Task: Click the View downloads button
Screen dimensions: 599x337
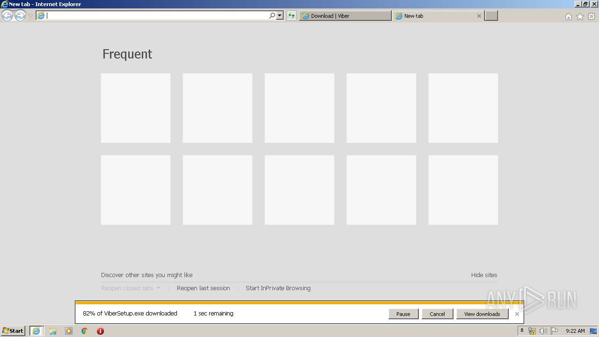Action: (482, 314)
